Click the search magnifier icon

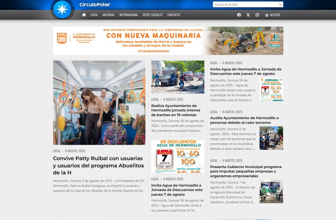280,5
